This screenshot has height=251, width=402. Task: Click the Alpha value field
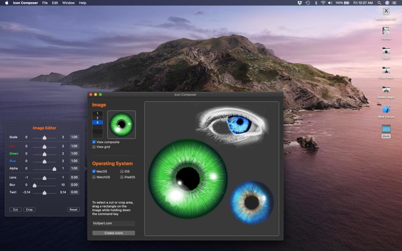tap(74, 168)
